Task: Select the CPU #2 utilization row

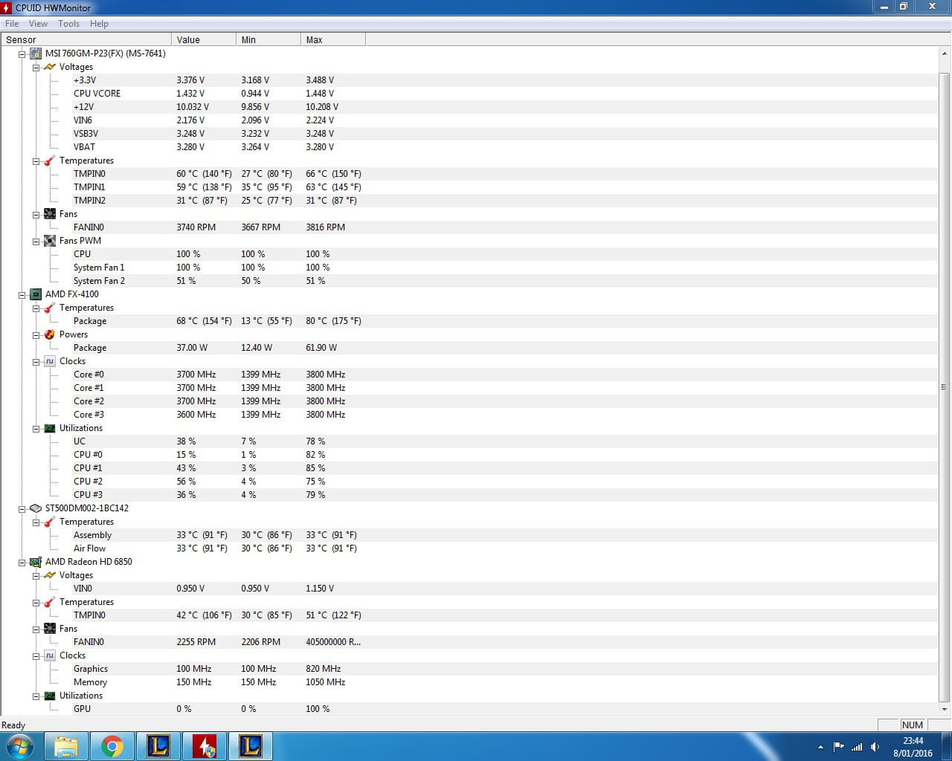Action: tap(469, 482)
